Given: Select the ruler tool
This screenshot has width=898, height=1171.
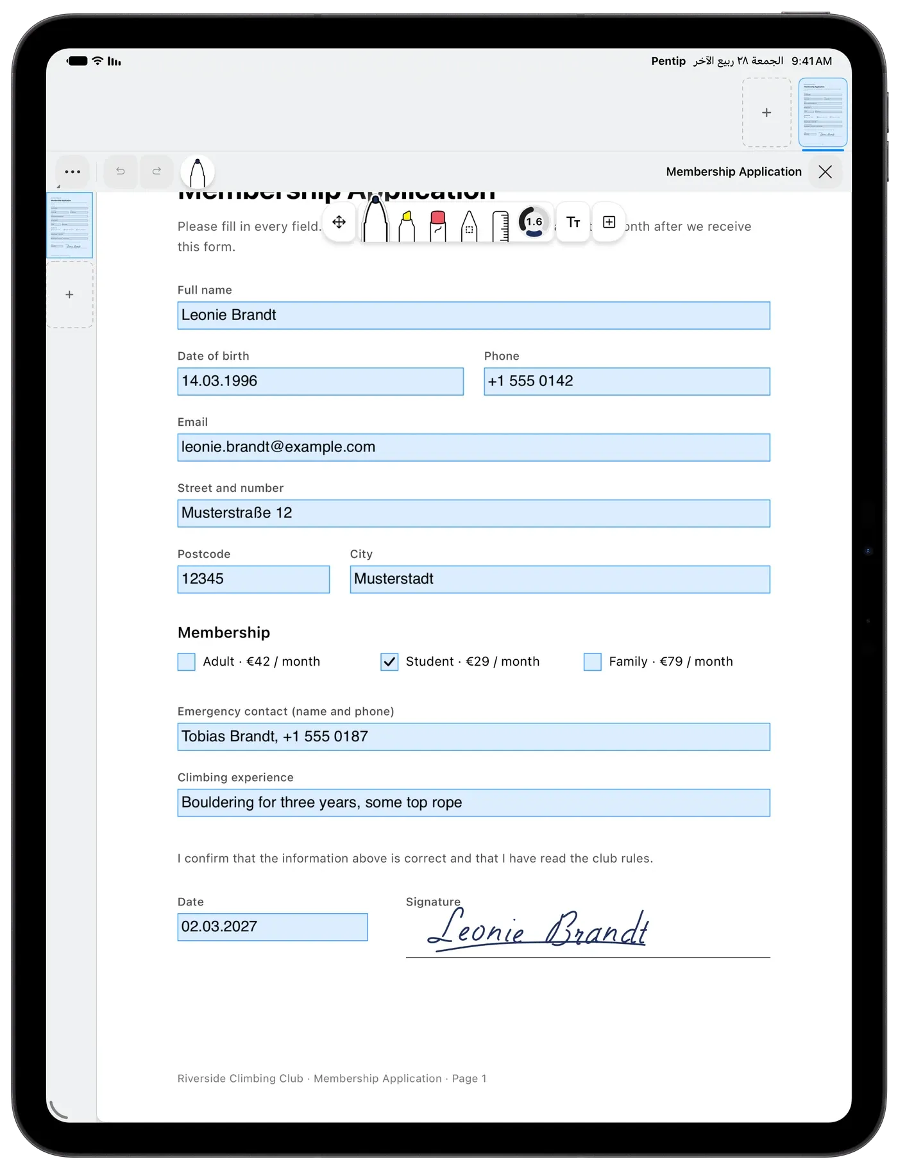Looking at the screenshot, I should click(501, 226).
